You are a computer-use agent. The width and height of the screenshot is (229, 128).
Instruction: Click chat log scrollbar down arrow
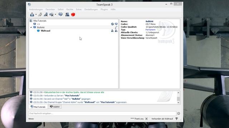(x=178, y=102)
